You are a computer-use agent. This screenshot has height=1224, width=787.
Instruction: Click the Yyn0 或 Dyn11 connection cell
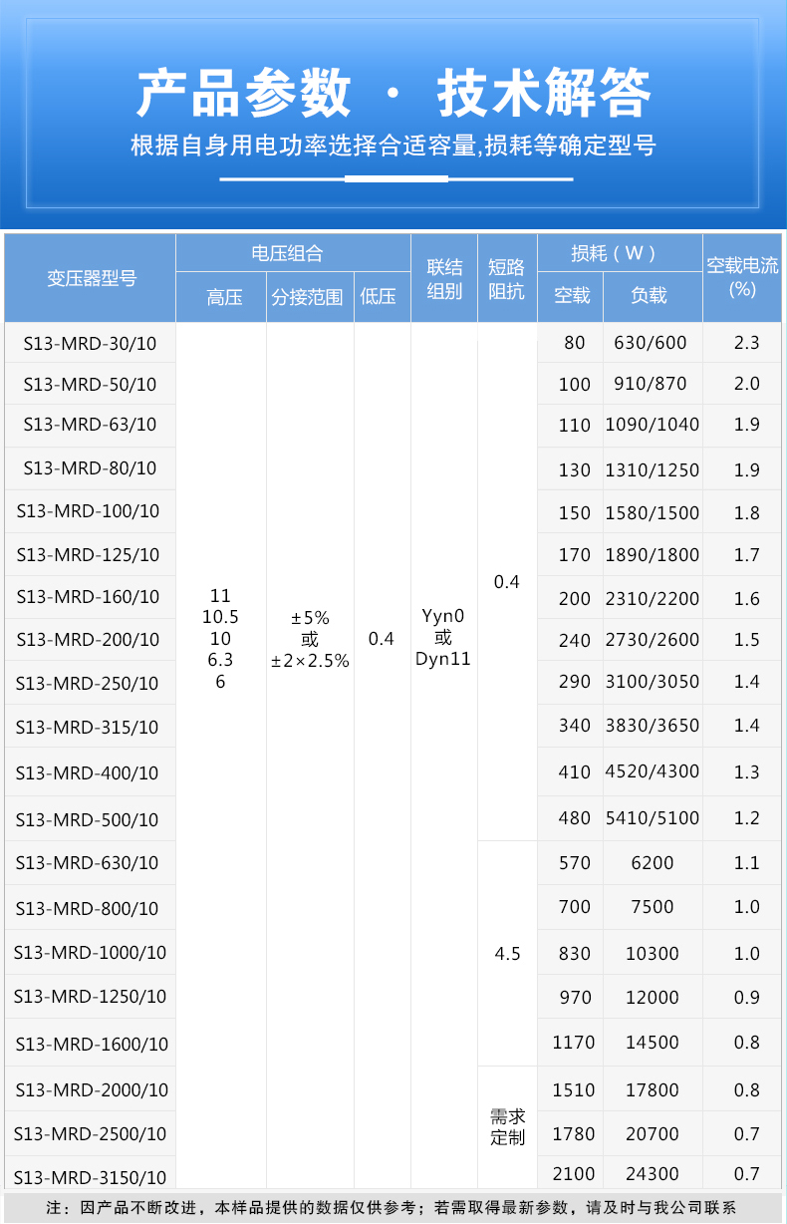tap(443, 638)
